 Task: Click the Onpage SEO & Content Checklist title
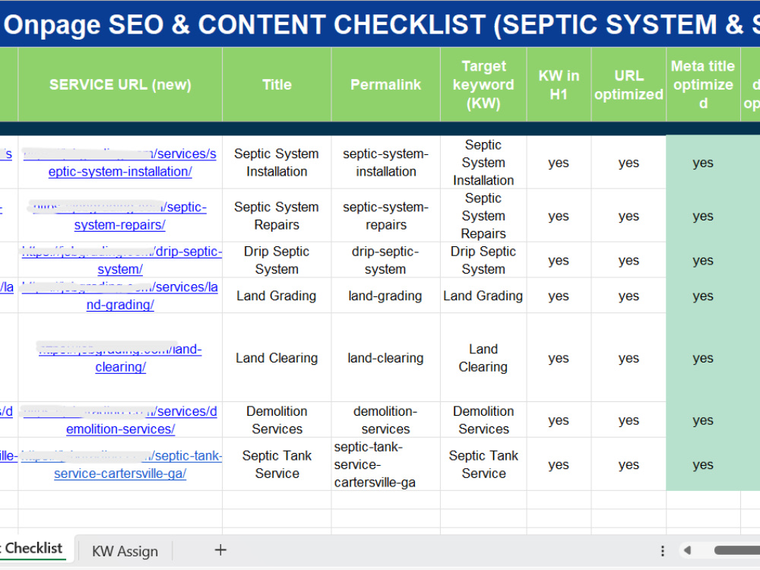tap(380, 24)
